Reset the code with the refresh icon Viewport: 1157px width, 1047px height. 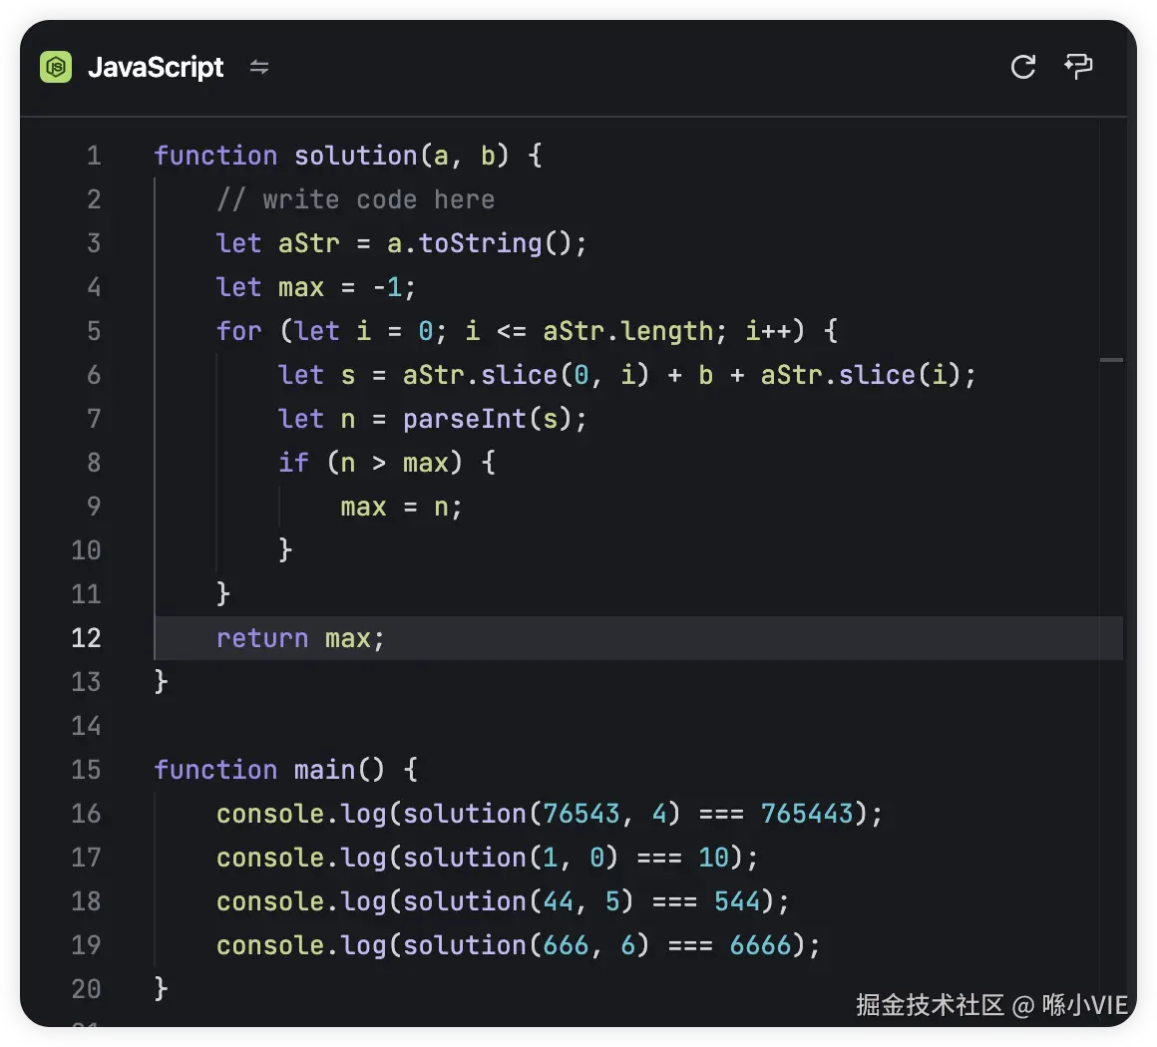pos(1022,67)
